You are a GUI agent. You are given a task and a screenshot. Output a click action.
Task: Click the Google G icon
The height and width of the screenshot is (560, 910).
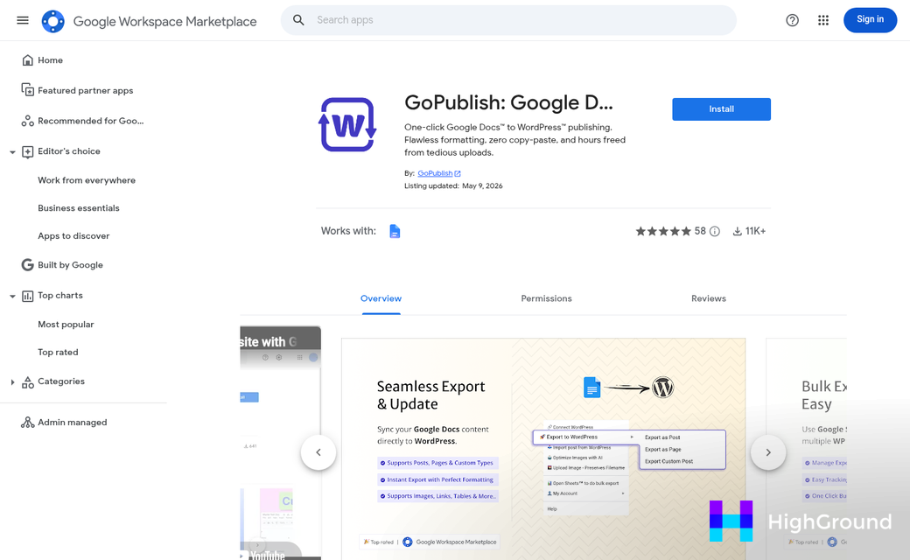click(27, 265)
